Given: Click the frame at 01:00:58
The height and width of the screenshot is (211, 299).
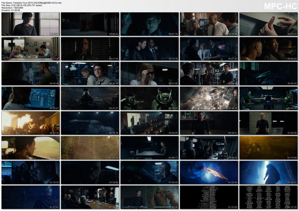Looking at the screenshot, I should tap(268, 123).
